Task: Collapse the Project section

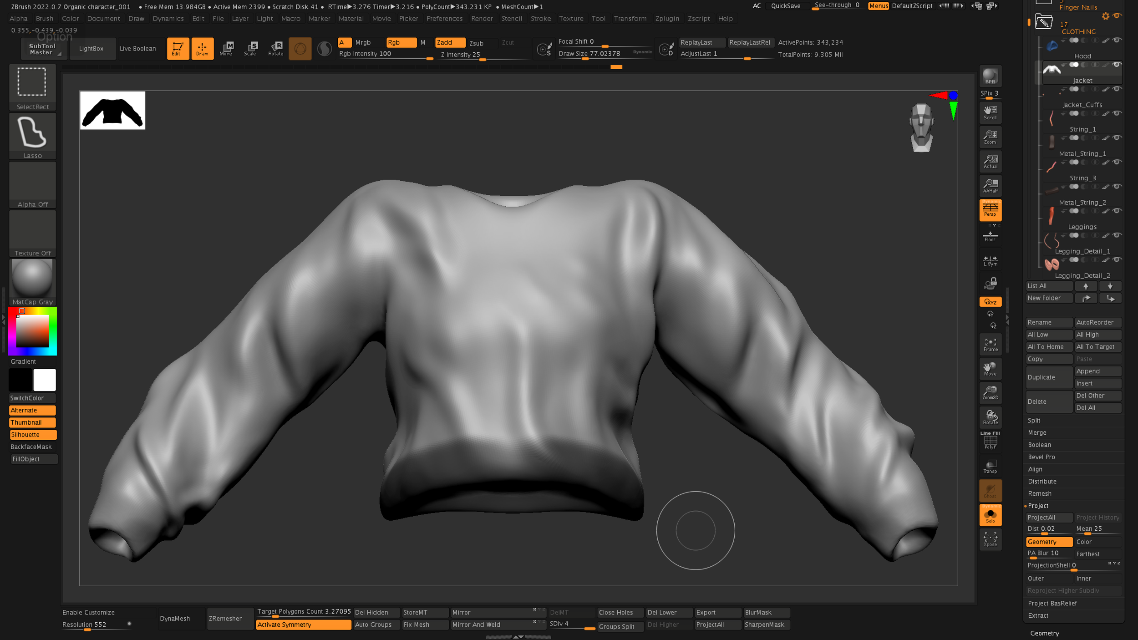Action: tap(1038, 506)
